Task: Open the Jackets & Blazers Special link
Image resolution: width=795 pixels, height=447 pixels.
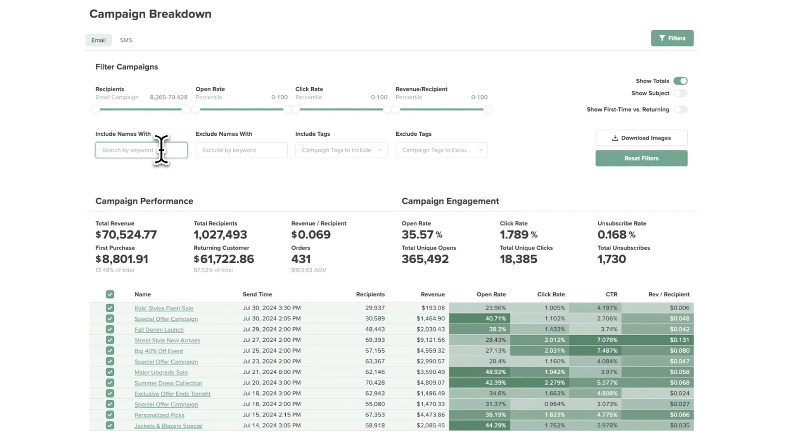Action: coord(168,426)
